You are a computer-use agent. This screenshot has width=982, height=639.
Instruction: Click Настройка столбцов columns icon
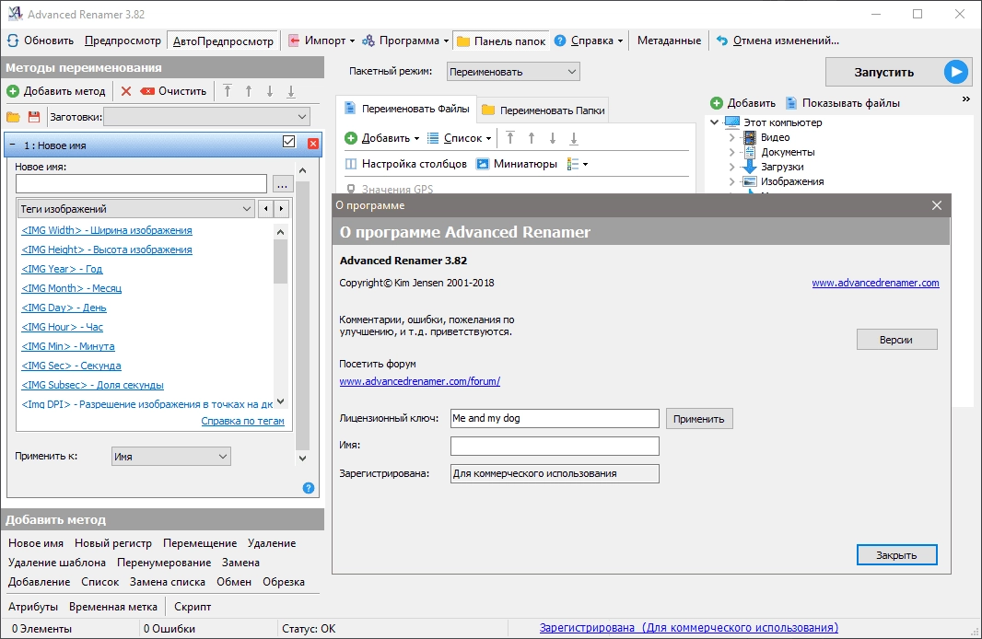[351, 164]
